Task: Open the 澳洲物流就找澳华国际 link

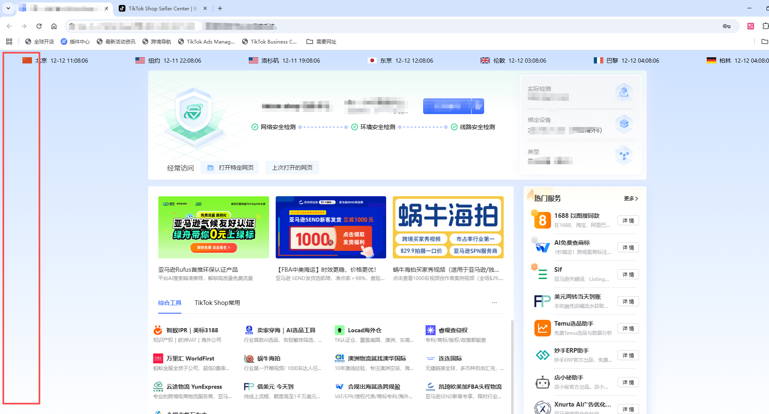Action: click(377, 358)
